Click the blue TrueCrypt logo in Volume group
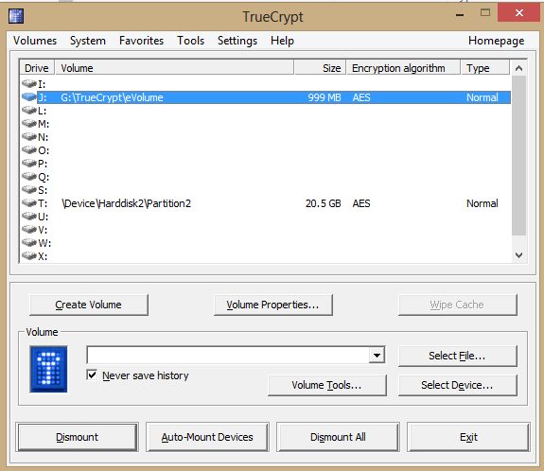544x471 pixels. tap(48, 369)
